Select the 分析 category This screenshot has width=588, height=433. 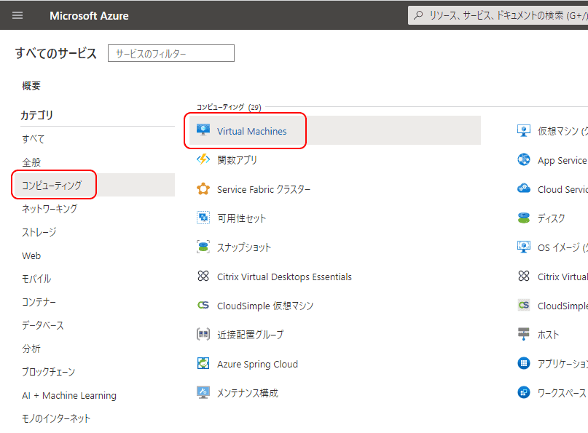coord(31,349)
